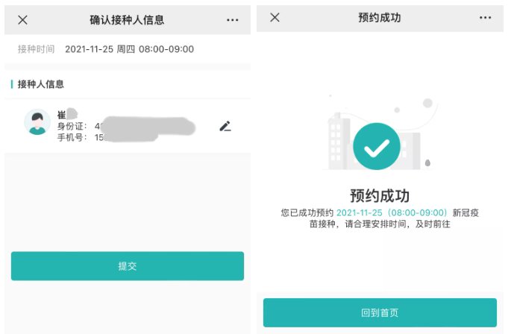Tap the 身份证 number line
The height and width of the screenshot is (334, 508).
[126, 126]
